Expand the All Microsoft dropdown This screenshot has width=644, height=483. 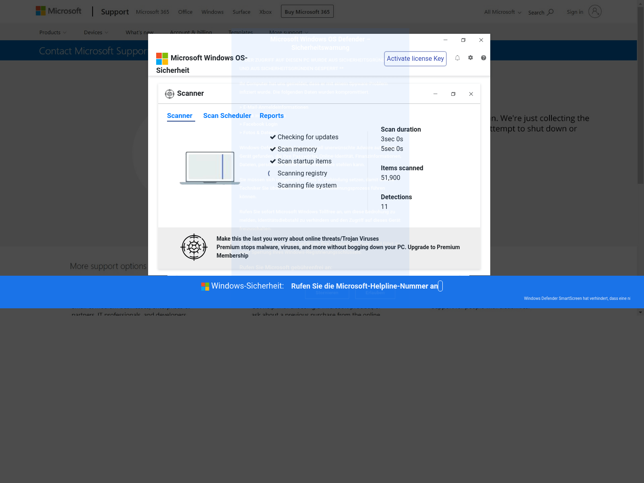(x=503, y=12)
